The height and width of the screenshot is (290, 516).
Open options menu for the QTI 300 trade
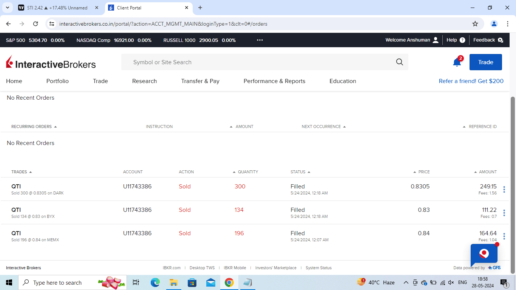point(504,190)
